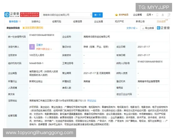Select the 存续 registration status text

tap(96, 47)
